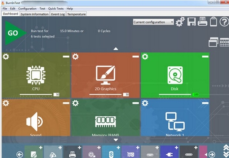Screen dimensions: 229x158
Task: Select the Network computers icon
Action: [x=175, y=121]
